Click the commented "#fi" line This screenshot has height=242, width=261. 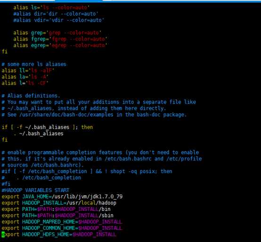click(x=6, y=184)
